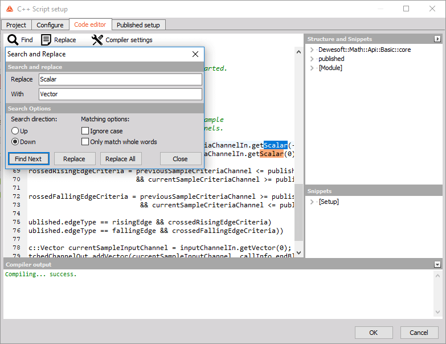This screenshot has height=344, width=446.
Task: Click 'inputChannelIn.getVector(0);' on line 78
Action: [236, 248]
